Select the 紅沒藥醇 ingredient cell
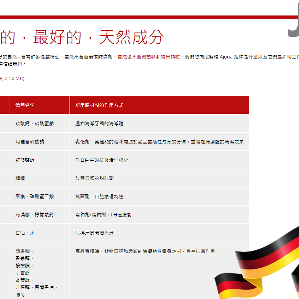This screenshot has width=299, height=299. pyautogui.click(x=25, y=160)
